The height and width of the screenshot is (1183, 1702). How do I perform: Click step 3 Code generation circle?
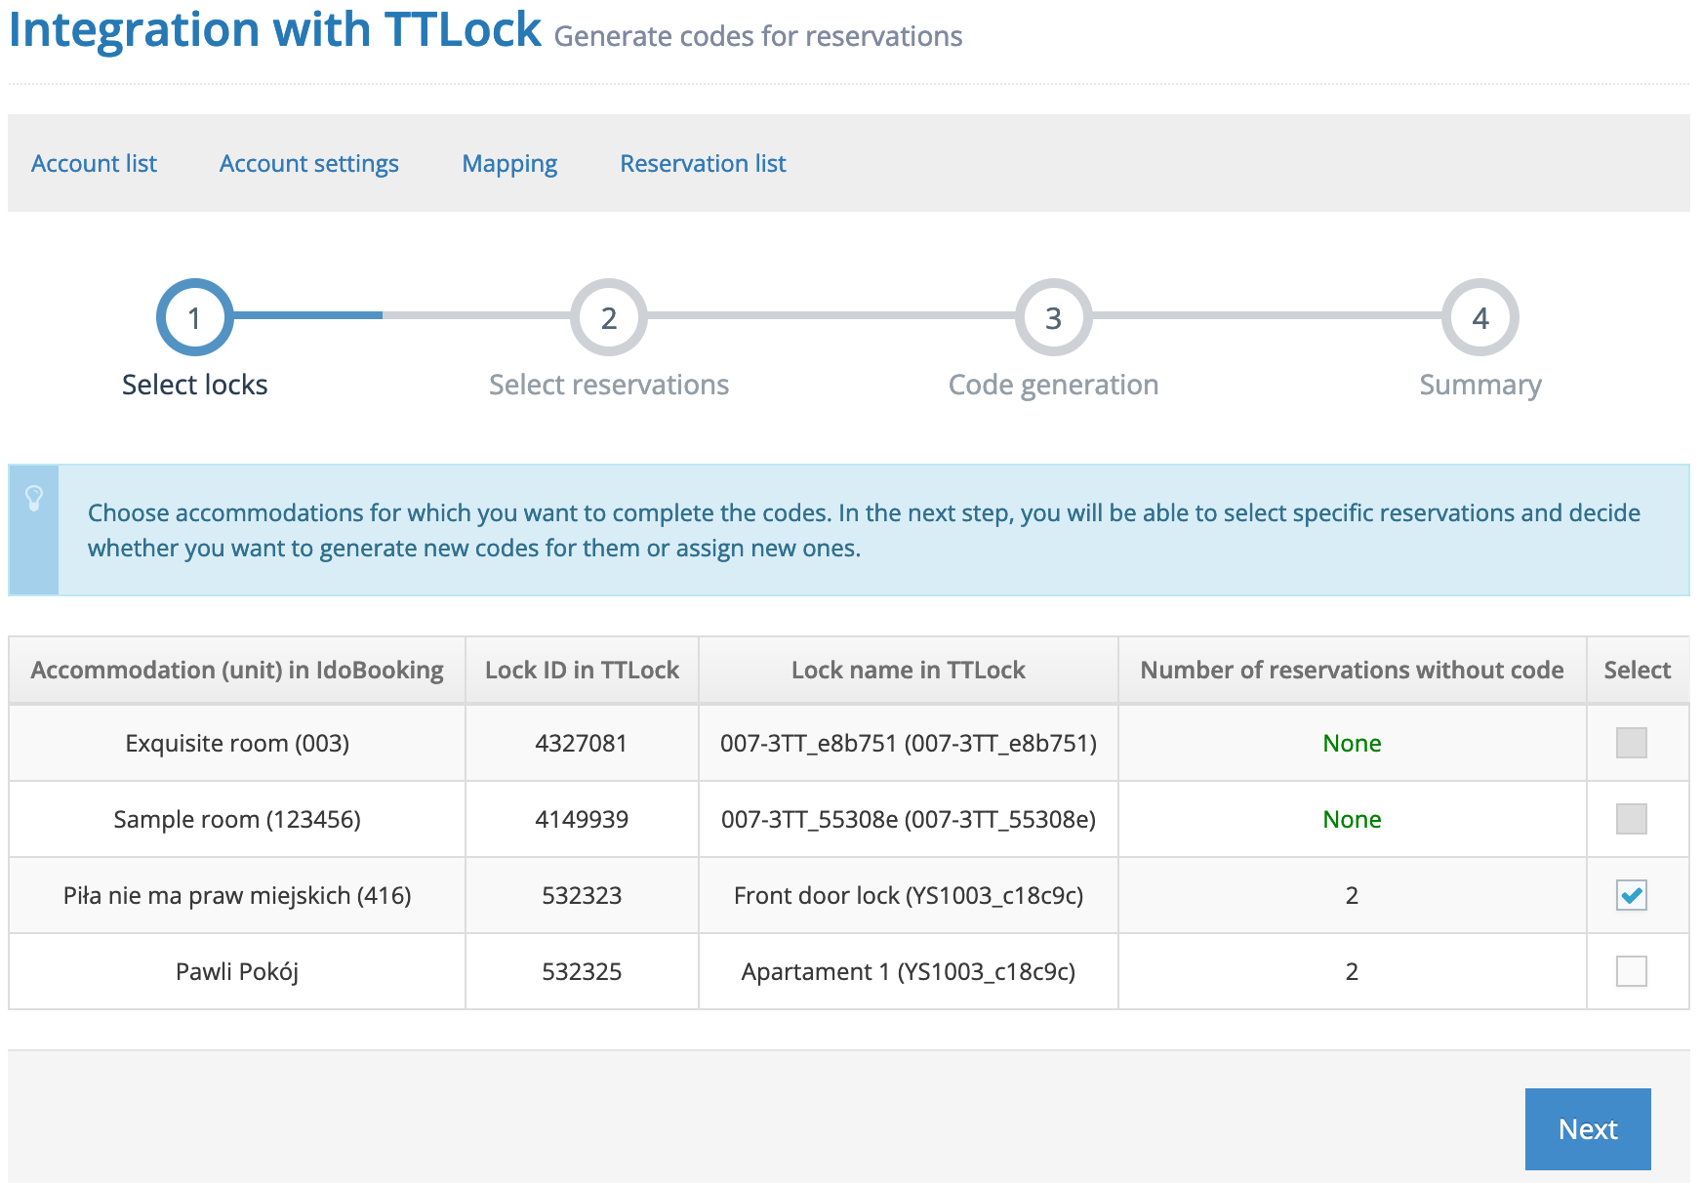[x=1053, y=318]
